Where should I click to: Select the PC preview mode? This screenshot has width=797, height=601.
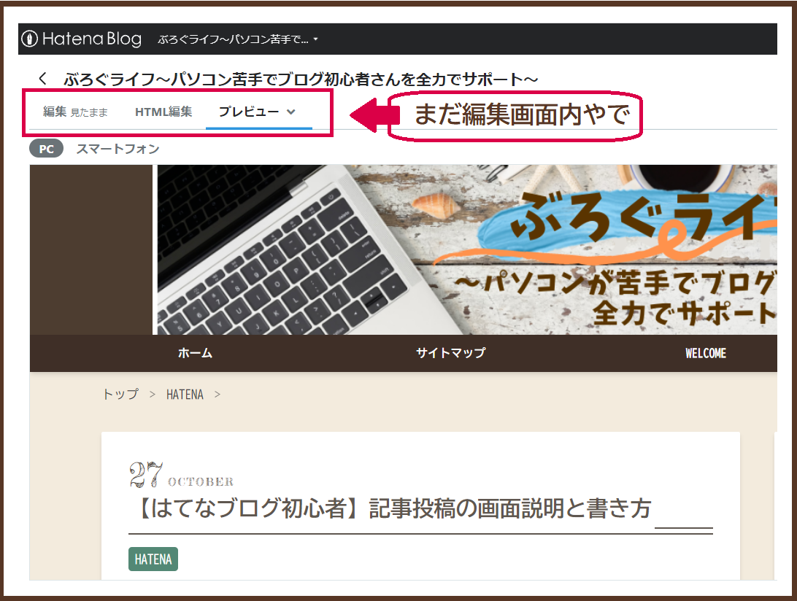click(x=46, y=149)
